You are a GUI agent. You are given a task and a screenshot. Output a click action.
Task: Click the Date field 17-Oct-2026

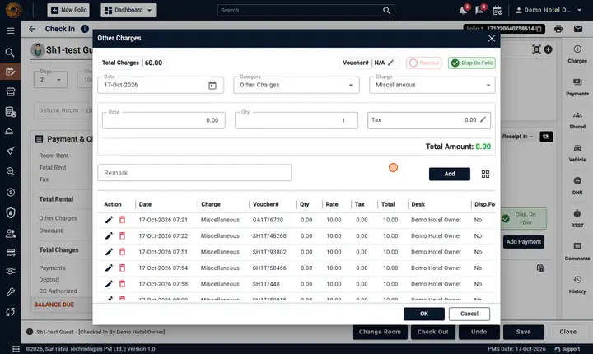[x=161, y=85]
